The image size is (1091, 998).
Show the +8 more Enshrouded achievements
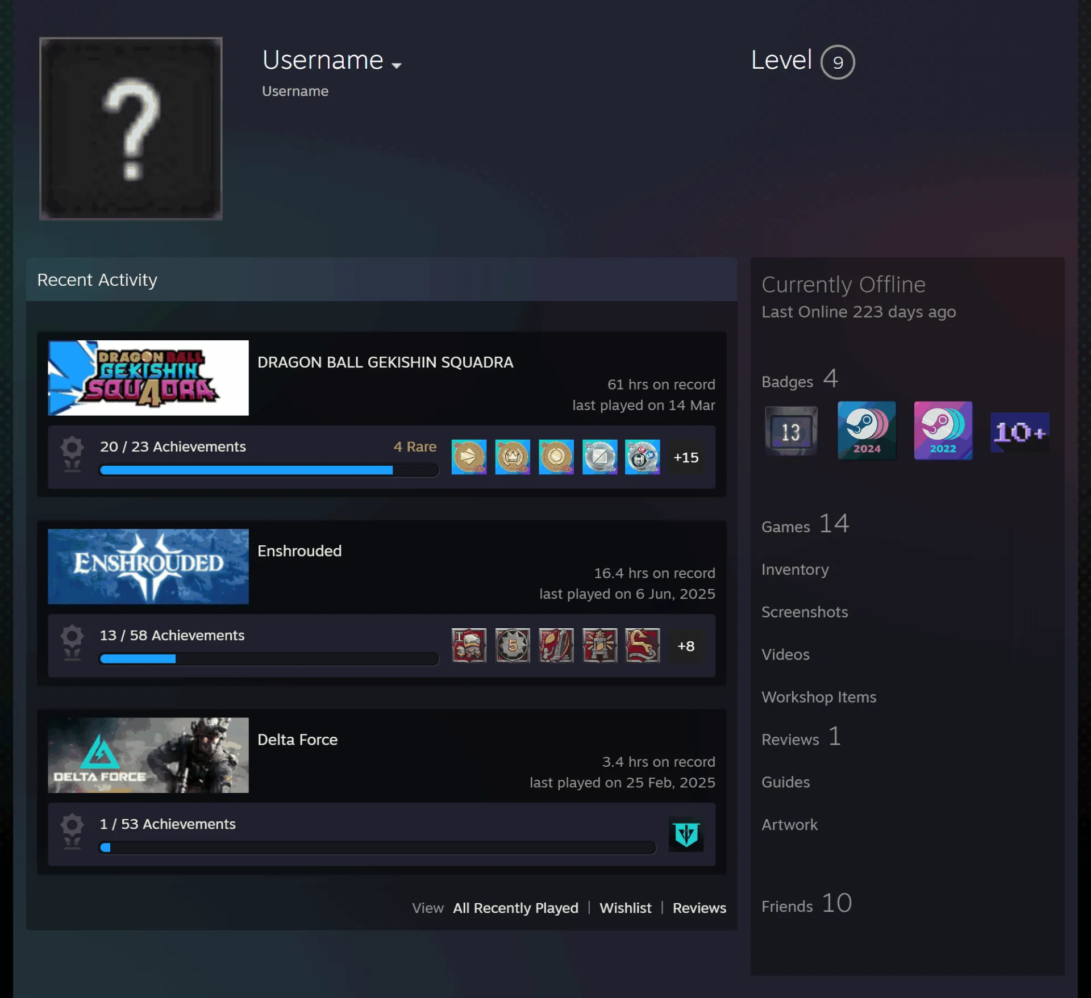click(x=686, y=645)
